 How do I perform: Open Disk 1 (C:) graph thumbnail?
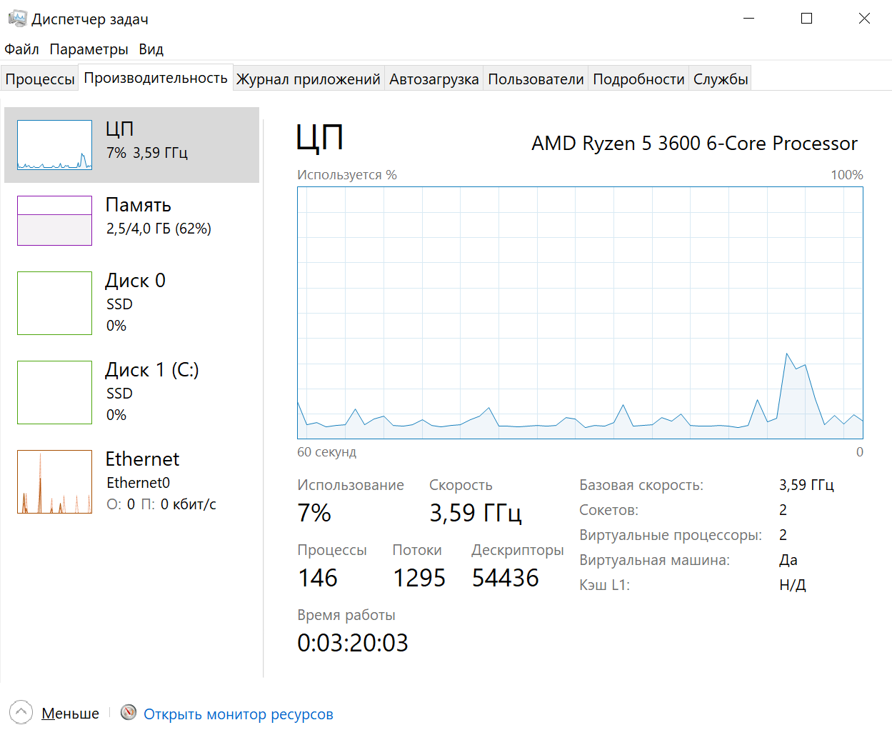54,392
